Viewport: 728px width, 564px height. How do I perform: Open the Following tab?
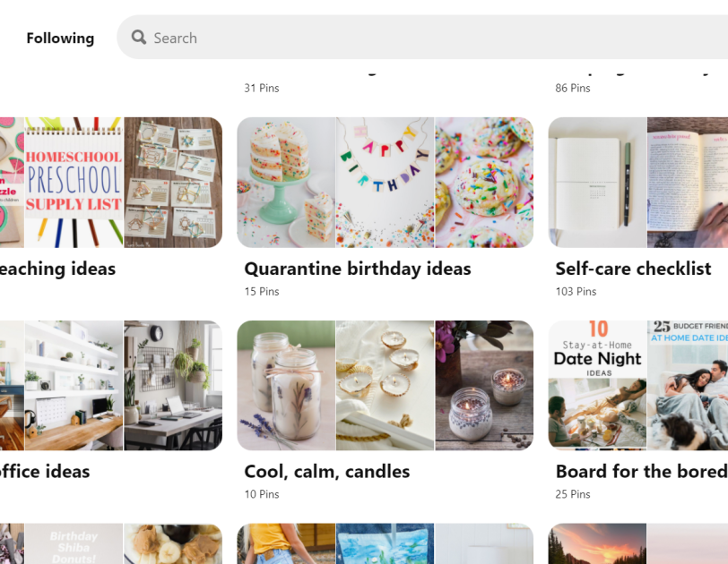click(60, 38)
